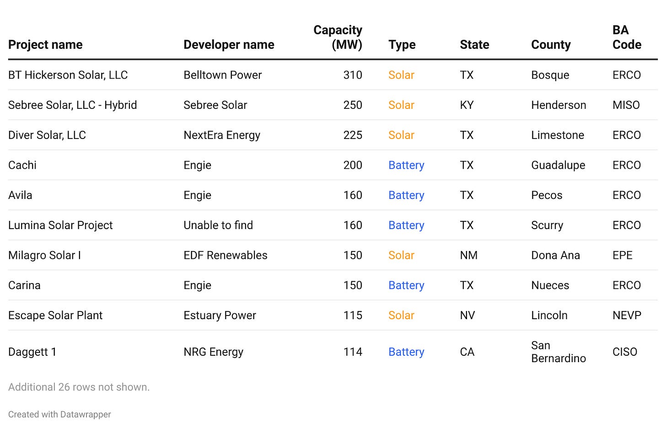Click the 'Type' column header
The width and height of the screenshot is (666, 428).
[x=402, y=45]
